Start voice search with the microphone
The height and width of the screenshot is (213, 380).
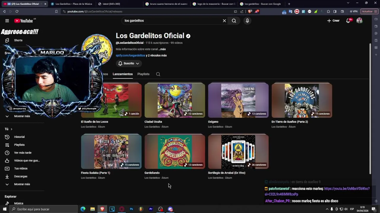(x=247, y=21)
